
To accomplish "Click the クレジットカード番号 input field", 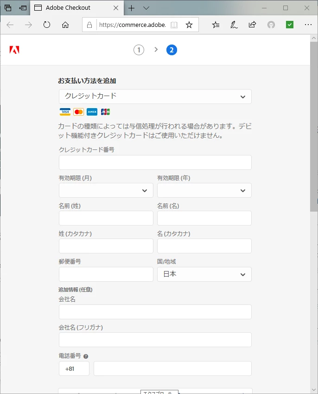I will [155, 162].
